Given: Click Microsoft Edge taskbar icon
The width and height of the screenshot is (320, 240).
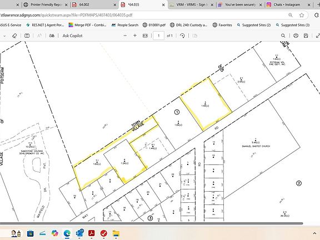Looking at the screenshot, I should (67, 233).
